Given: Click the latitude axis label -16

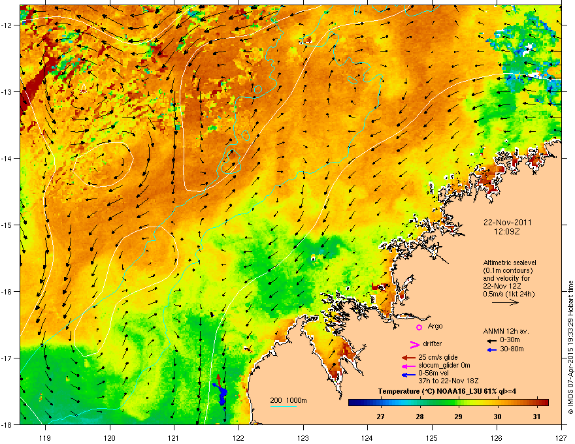Looking at the screenshot, I should coord(7,292).
